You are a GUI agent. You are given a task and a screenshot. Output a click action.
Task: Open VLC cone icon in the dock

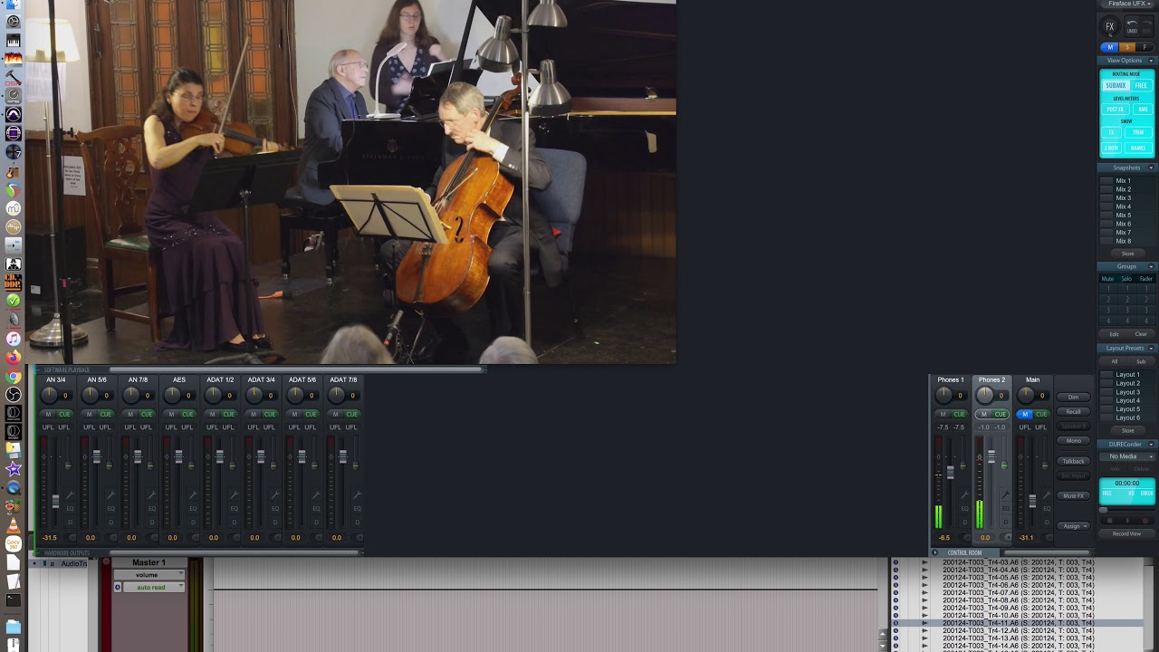point(14,525)
